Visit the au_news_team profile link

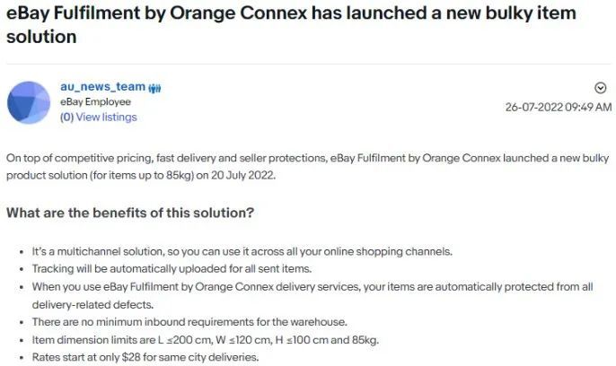click(103, 86)
